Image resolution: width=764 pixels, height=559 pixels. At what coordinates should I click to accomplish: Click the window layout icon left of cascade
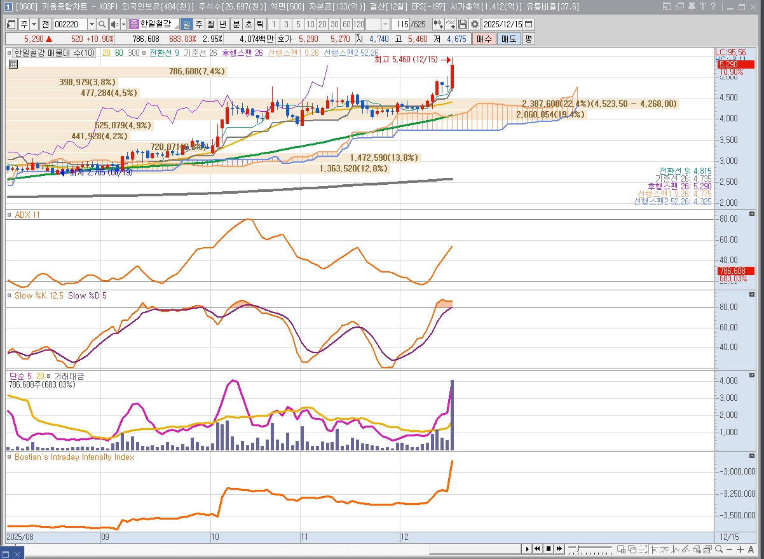pos(666,6)
